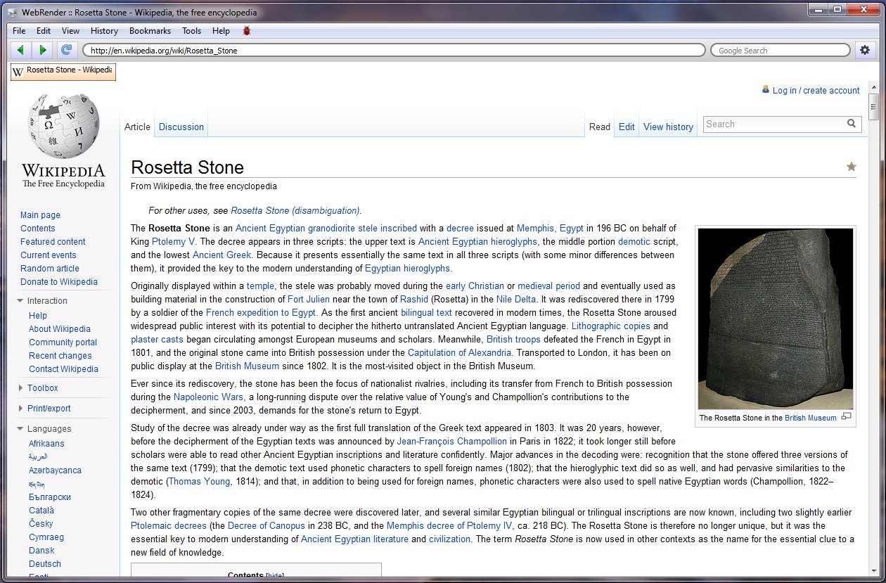The height and width of the screenshot is (583, 886).
Task: Collapse the Languages sidebar section
Action: tap(20, 429)
